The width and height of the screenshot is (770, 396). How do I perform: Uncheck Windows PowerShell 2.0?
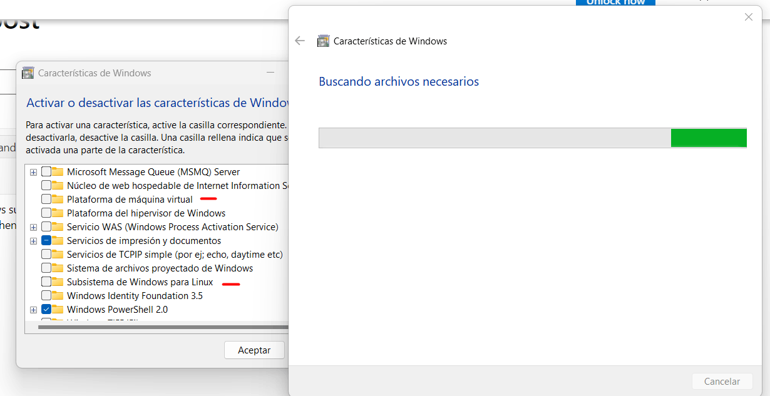pyautogui.click(x=46, y=310)
